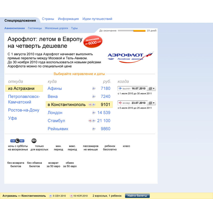
Task: Choose Уфа as departure city
Action: tap(12, 118)
